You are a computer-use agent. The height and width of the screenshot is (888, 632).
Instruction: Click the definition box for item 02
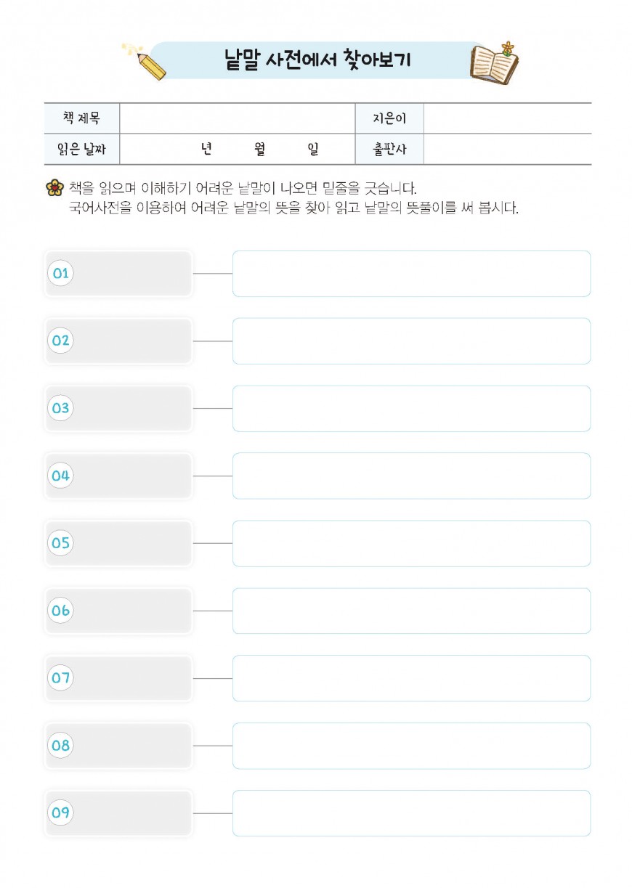tap(411, 341)
